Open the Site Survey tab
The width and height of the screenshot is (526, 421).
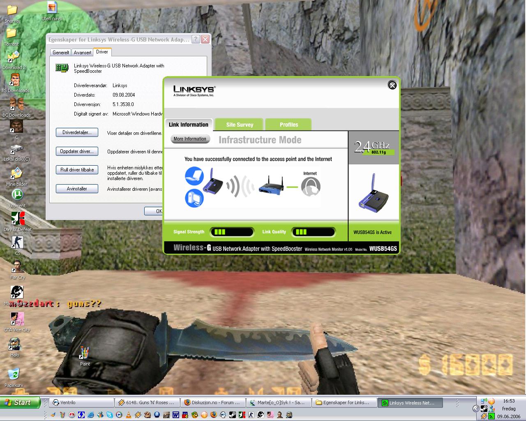(x=240, y=125)
